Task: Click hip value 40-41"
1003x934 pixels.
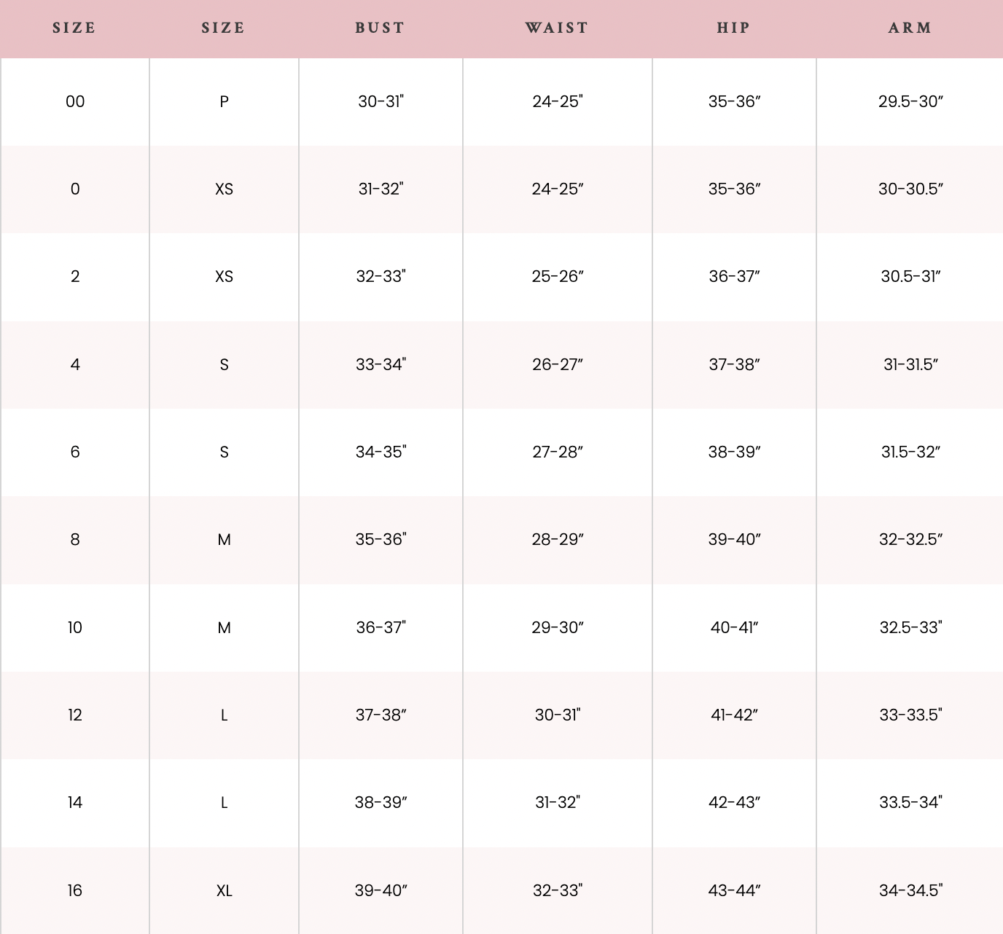Action: (734, 627)
